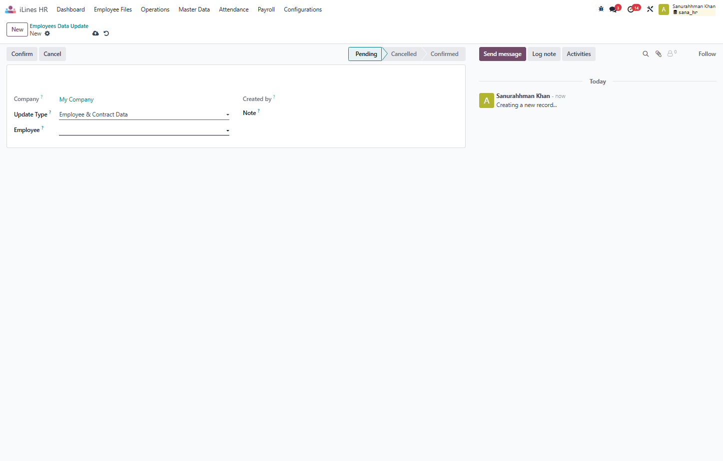723x461 pixels.
Task: Search messages in chatter
Action: 646,54
